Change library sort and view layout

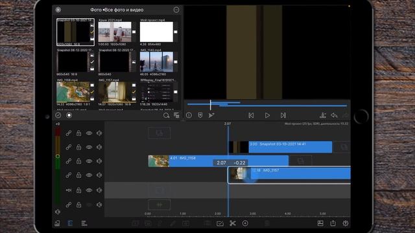click(176, 115)
